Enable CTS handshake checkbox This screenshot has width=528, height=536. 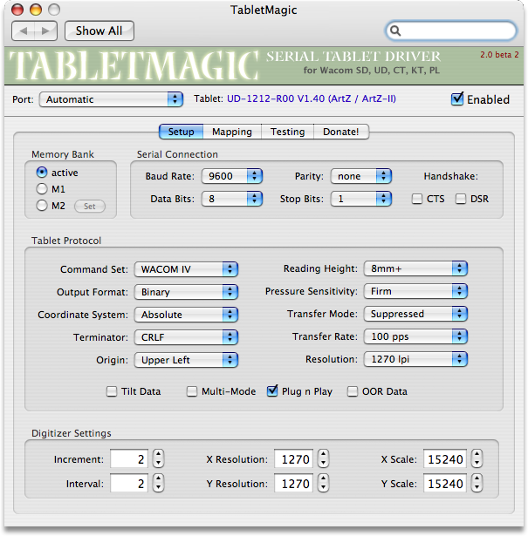[417, 199]
